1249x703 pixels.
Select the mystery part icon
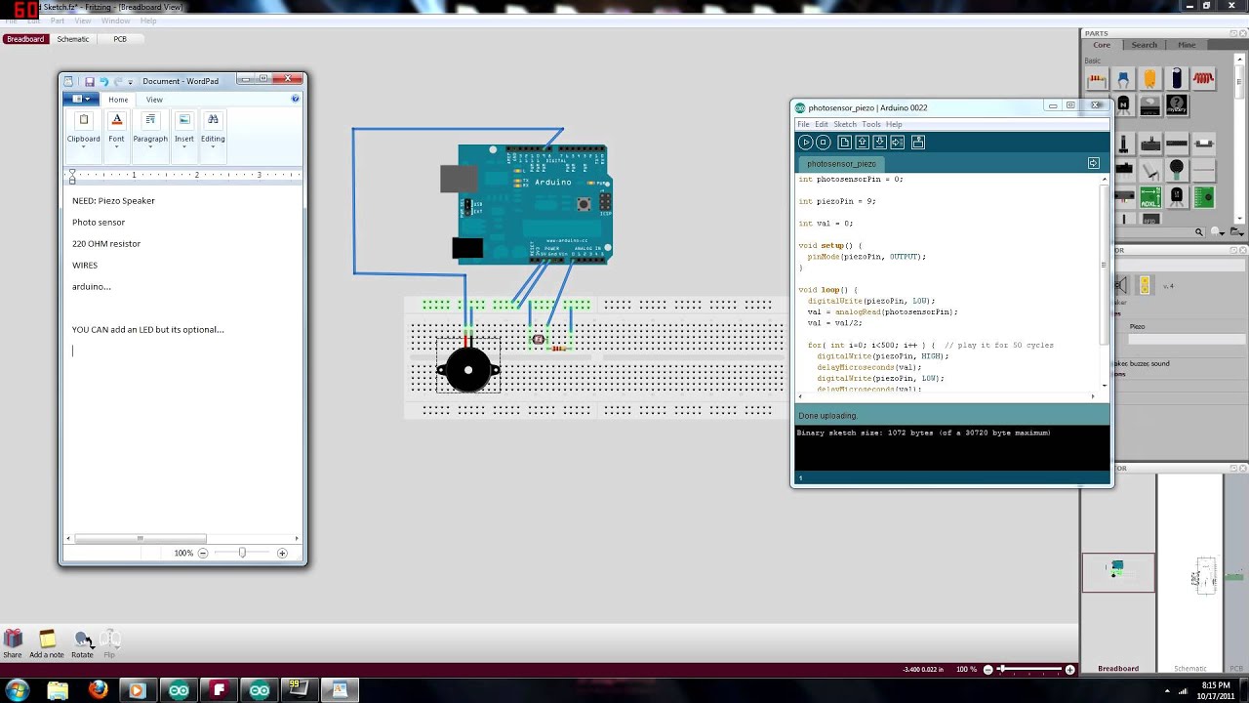[x=1177, y=104]
